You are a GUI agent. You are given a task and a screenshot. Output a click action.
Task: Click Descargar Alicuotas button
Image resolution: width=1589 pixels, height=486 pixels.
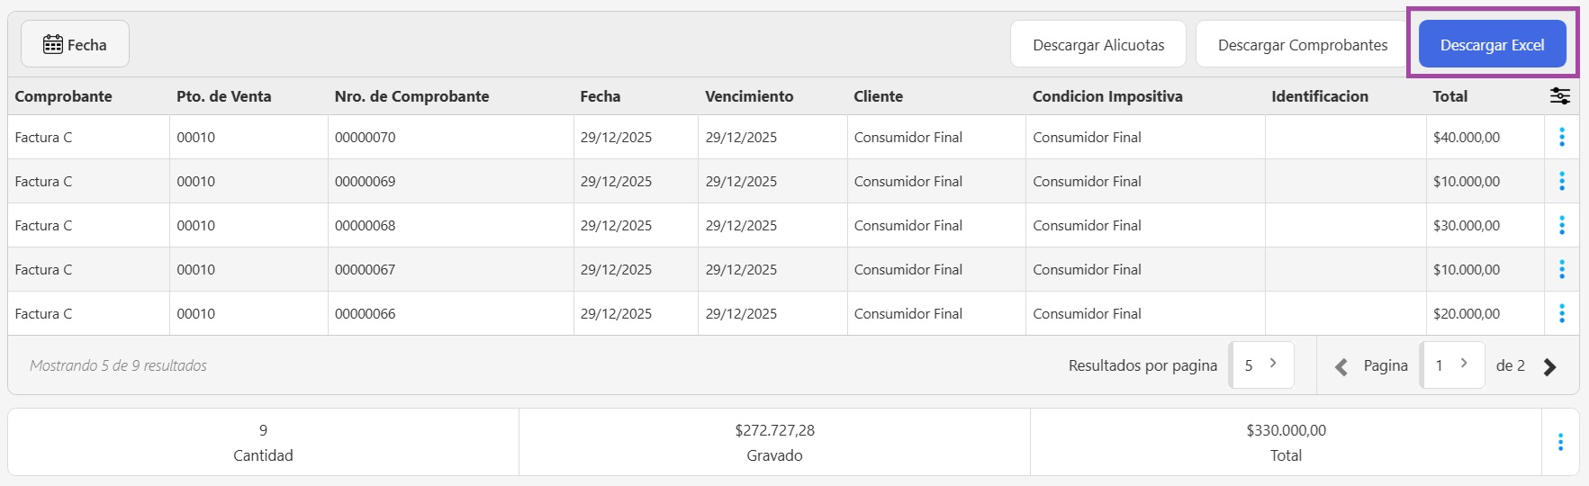click(1097, 45)
